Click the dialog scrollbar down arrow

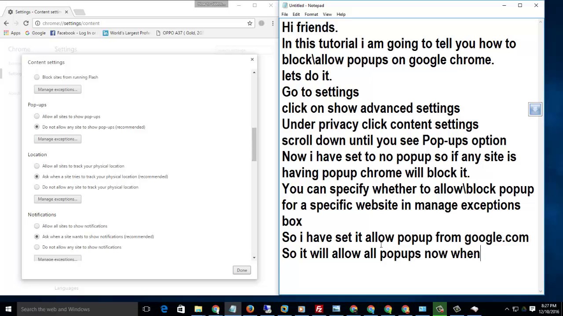pos(254,258)
